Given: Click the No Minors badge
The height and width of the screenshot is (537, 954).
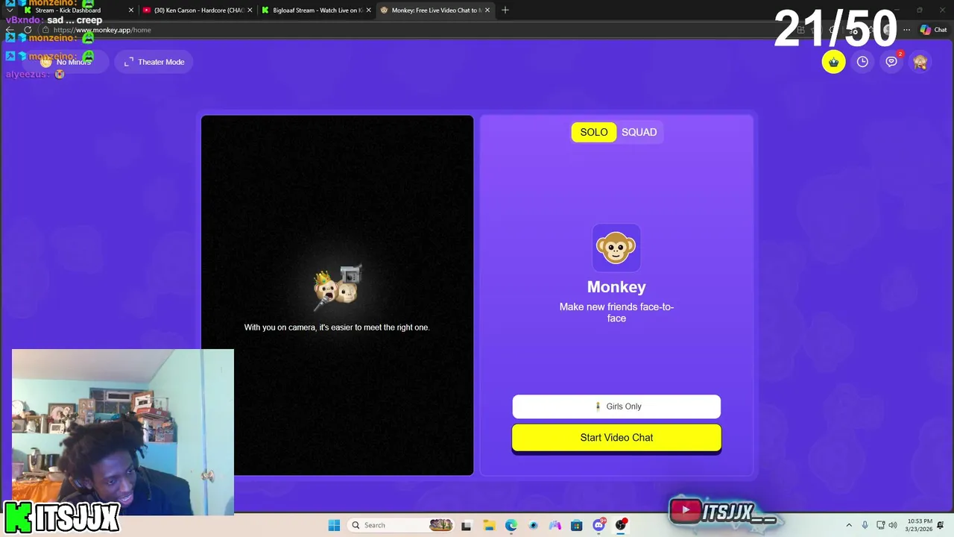Looking at the screenshot, I should pos(66,62).
